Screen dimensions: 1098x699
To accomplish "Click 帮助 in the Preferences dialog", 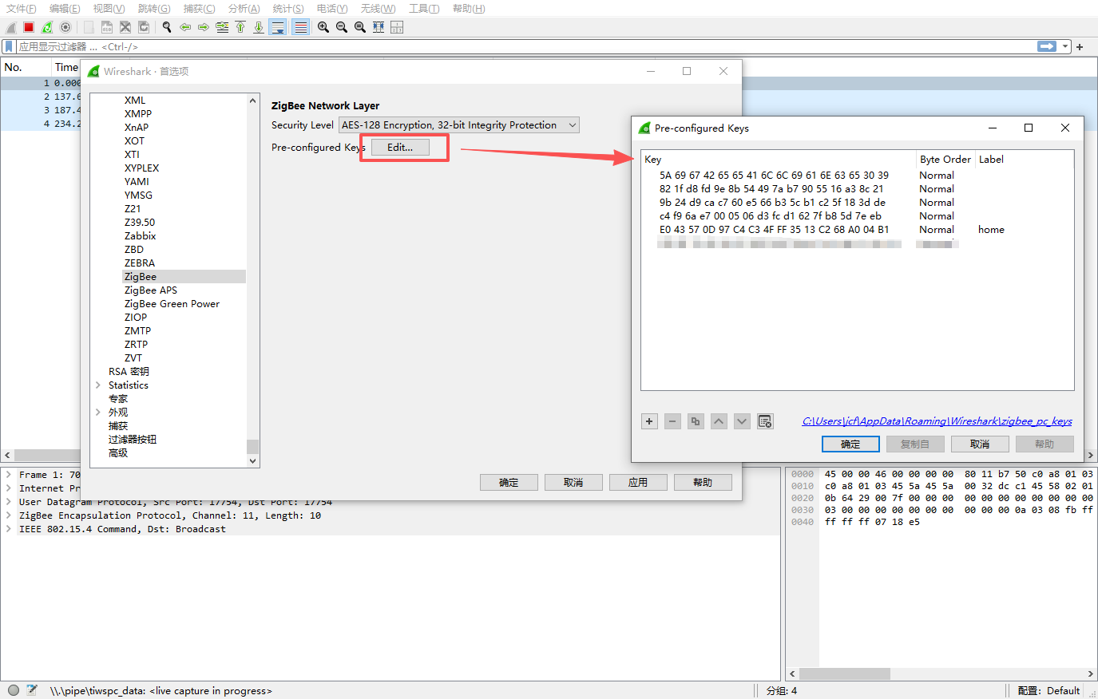I will [x=703, y=483].
